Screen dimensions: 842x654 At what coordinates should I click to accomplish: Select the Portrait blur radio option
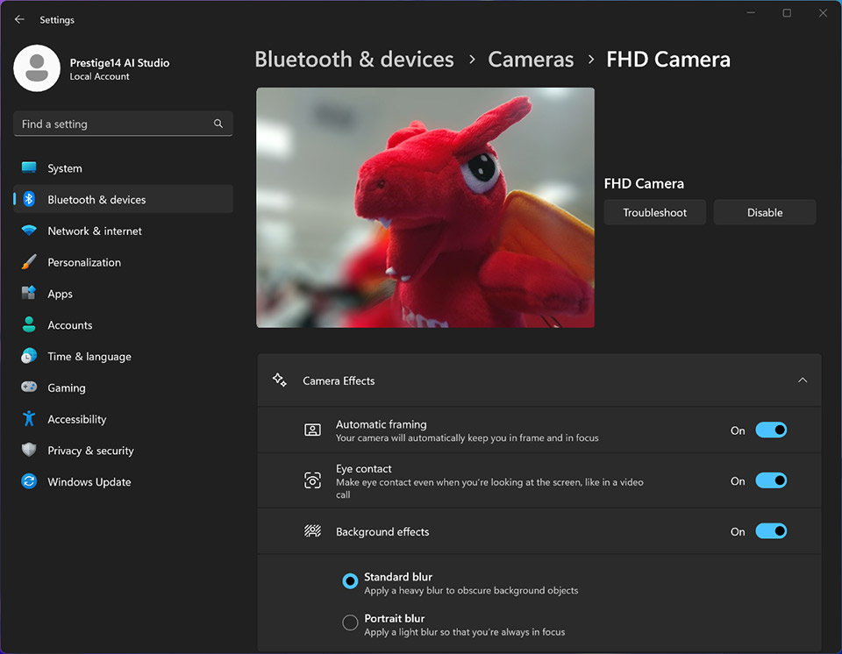(350, 623)
